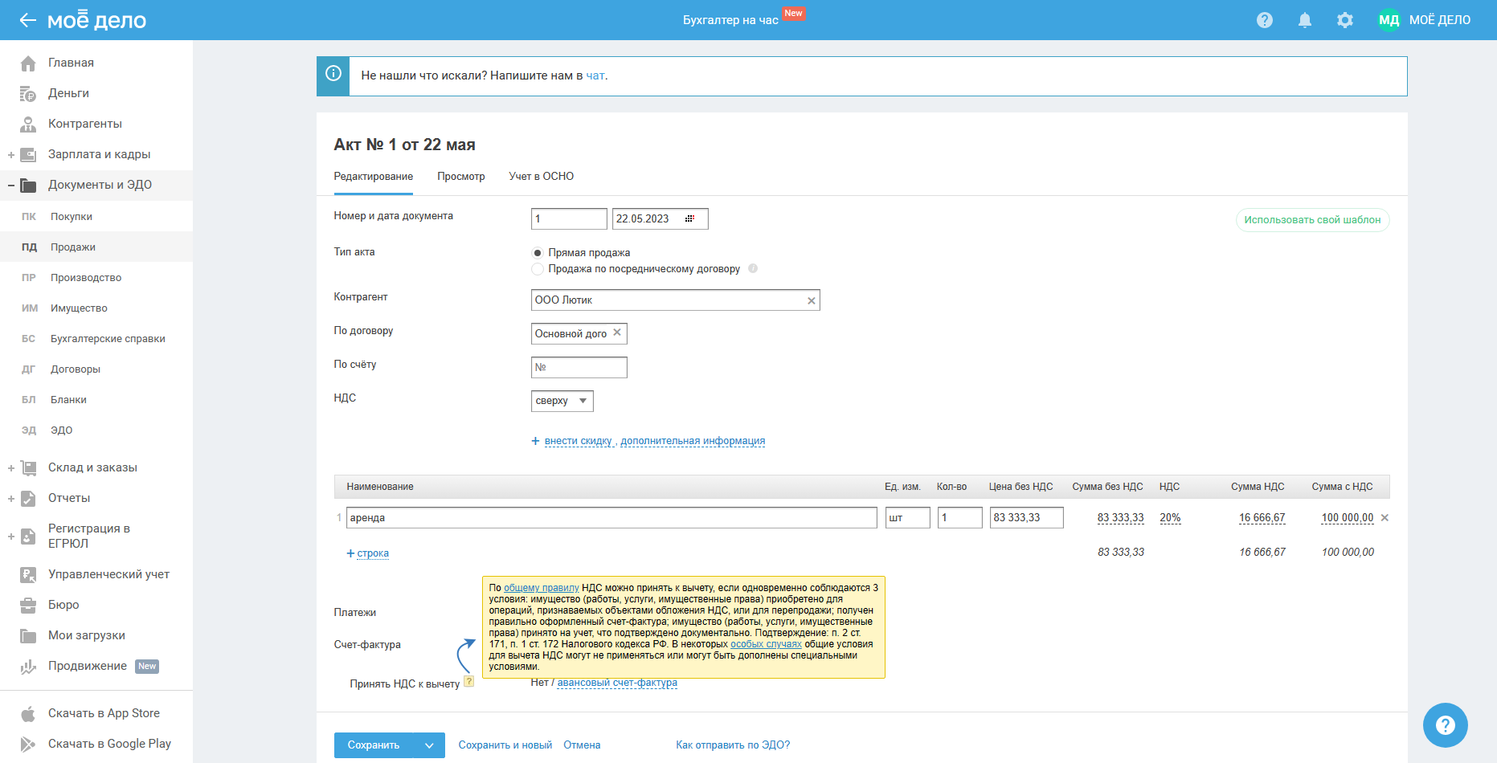Image resolution: width=1497 pixels, height=763 pixels.
Task: Click the Цена без НДС input field
Action: pyautogui.click(x=1027, y=518)
